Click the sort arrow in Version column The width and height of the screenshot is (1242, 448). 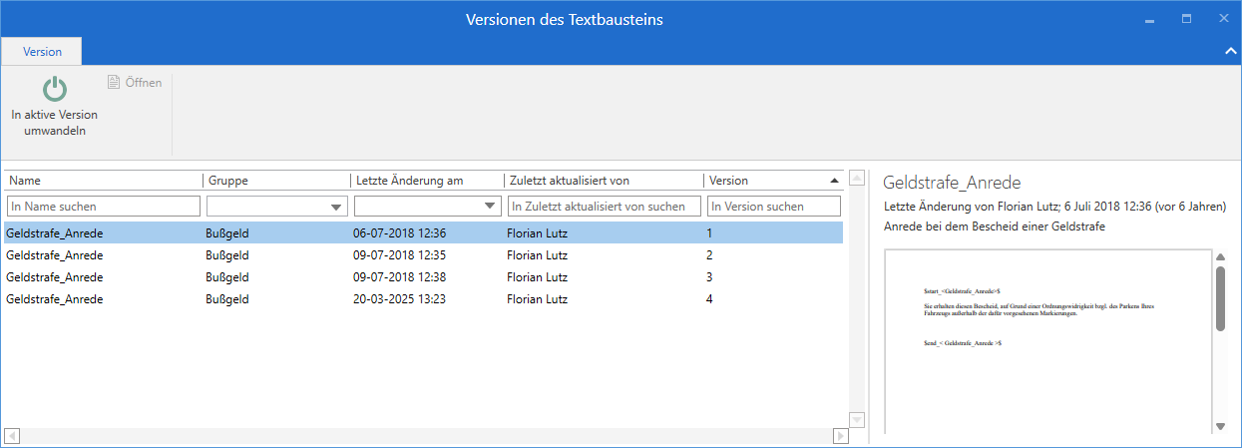click(x=834, y=181)
